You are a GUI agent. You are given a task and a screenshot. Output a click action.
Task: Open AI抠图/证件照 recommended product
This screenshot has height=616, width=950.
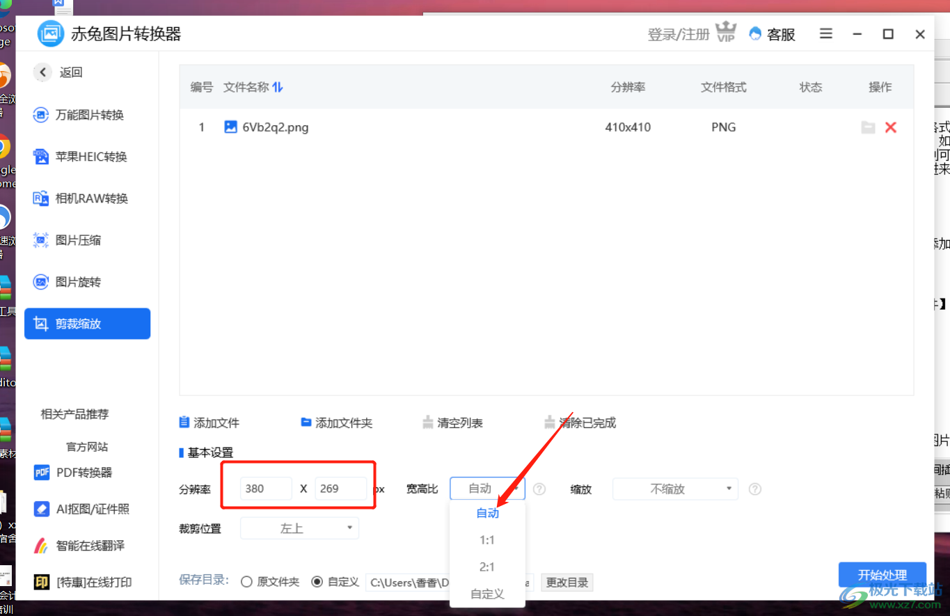point(81,509)
